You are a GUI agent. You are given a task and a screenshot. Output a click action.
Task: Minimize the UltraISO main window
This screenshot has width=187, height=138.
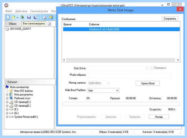pyautogui.click(x=162, y=5)
